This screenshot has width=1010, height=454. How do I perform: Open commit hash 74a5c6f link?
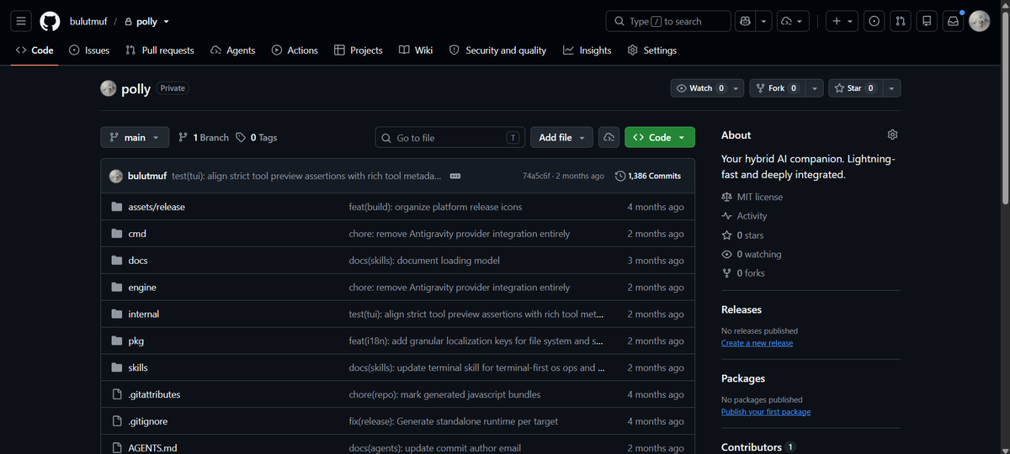click(536, 176)
